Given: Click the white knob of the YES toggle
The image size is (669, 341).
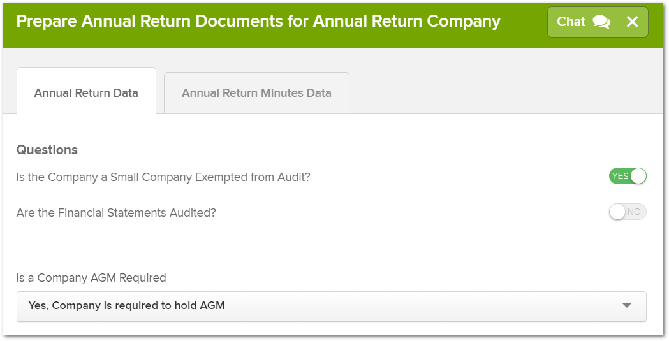Looking at the screenshot, I should pyautogui.click(x=638, y=176).
